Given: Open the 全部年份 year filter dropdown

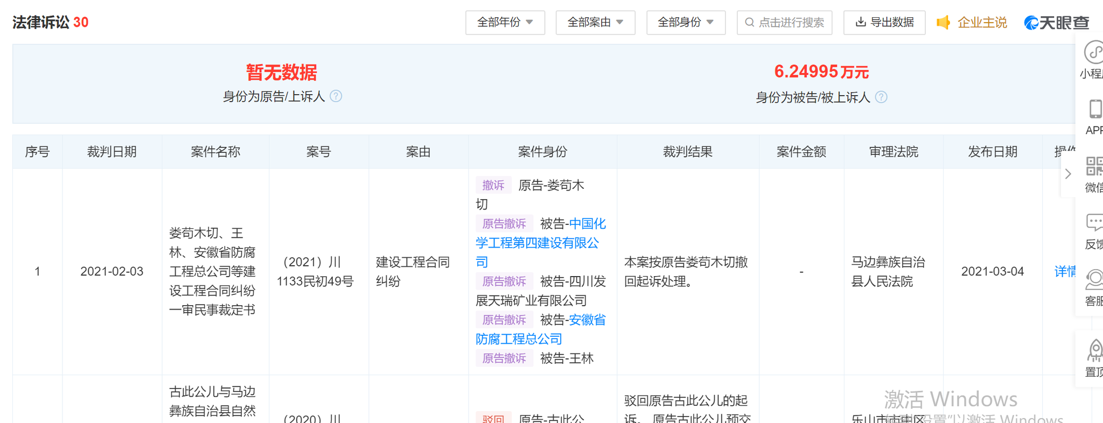Looking at the screenshot, I should [x=505, y=23].
